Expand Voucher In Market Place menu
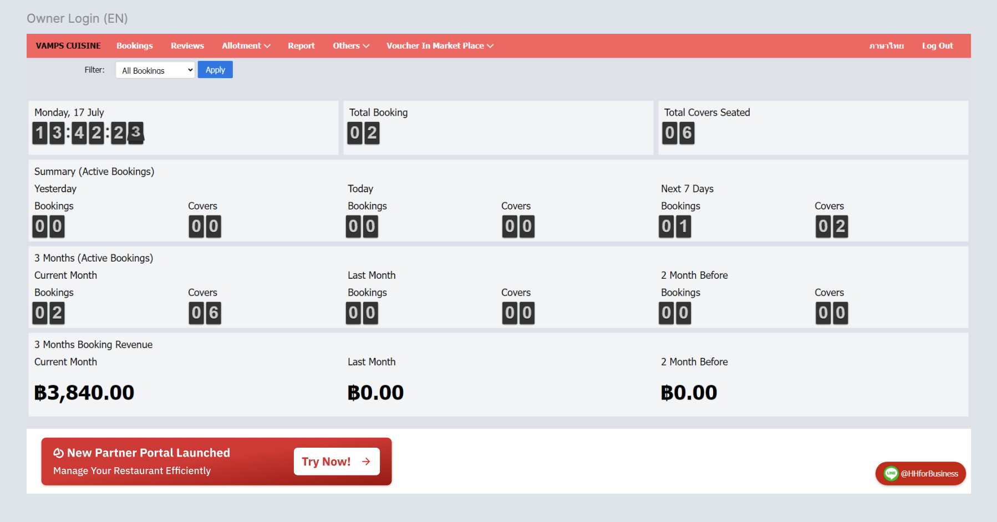 point(439,46)
